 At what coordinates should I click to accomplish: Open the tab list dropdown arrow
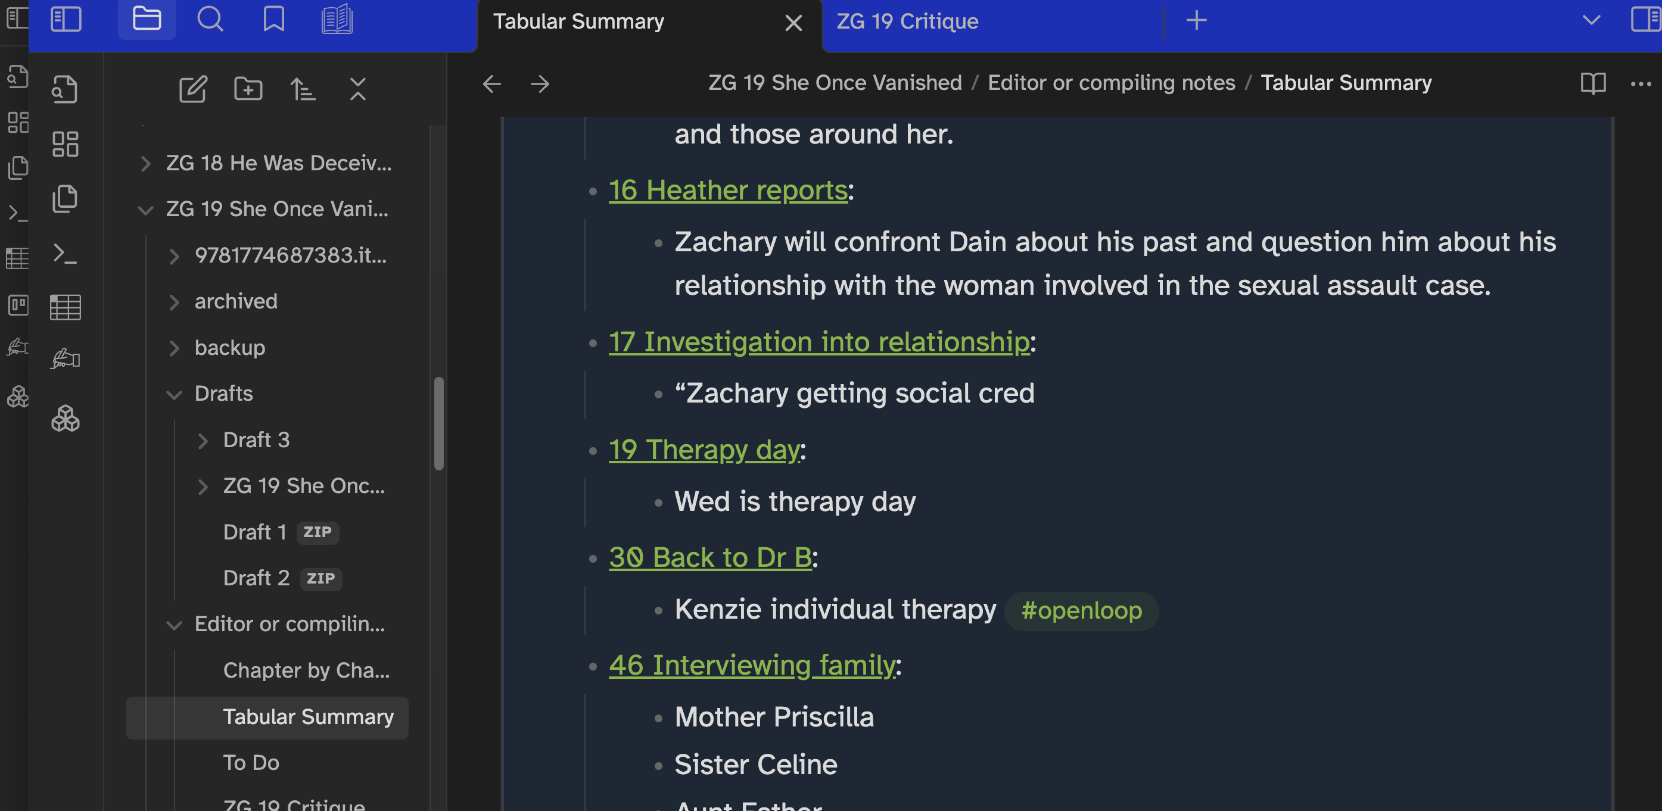tap(1591, 20)
